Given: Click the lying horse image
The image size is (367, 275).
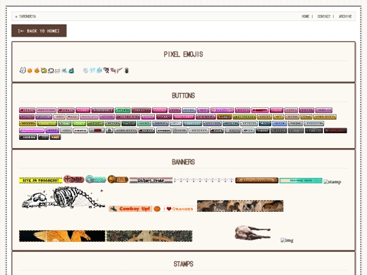Looking at the screenshot, I should pos(253,232).
